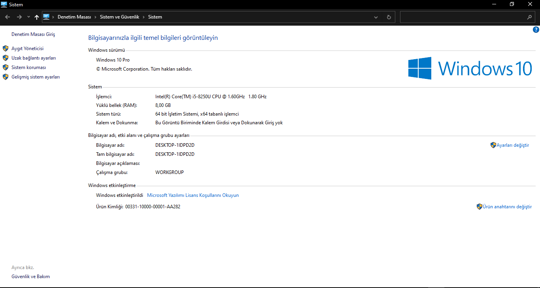Click the search magnifier icon
The image size is (540, 288).
[530, 17]
